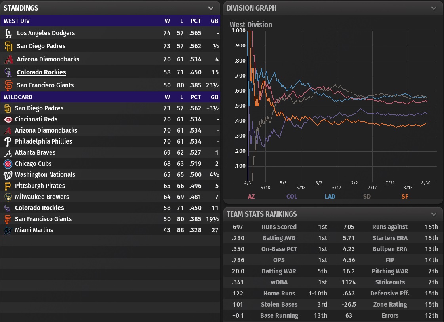Click the Philadelphia Phillies logo

coord(8,142)
